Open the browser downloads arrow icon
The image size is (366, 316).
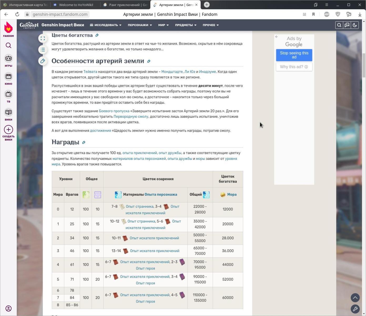[360, 14]
